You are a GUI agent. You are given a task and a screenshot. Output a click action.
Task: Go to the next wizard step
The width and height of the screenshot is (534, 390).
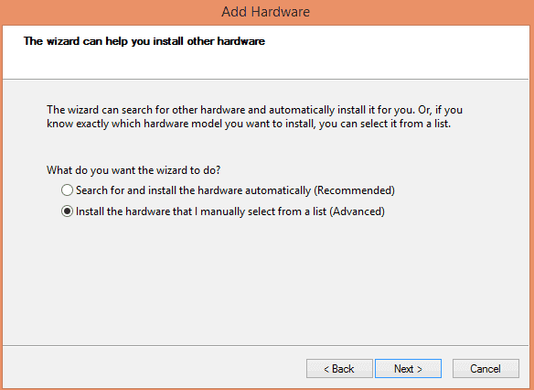pos(408,369)
